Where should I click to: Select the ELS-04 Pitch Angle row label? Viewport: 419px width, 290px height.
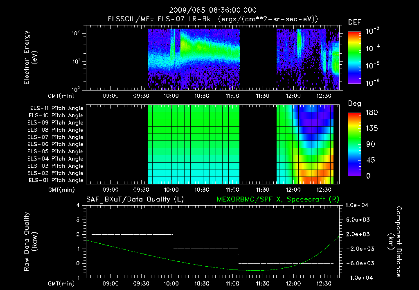coord(56,159)
